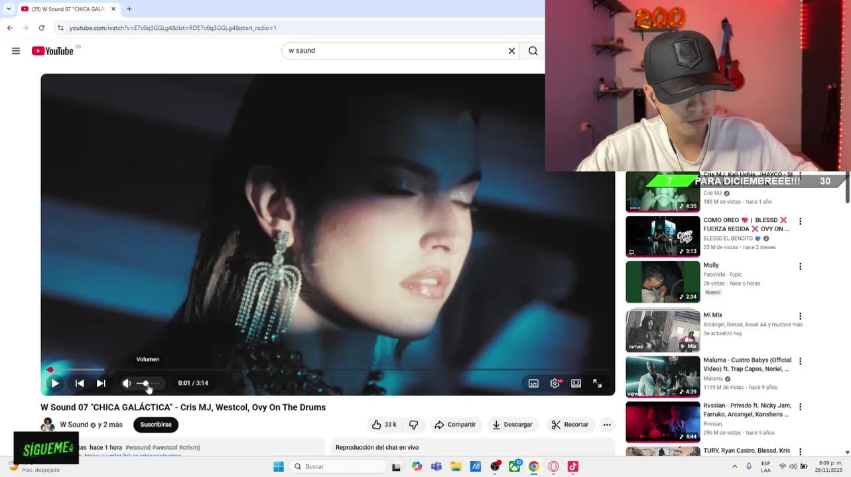Click the Descargar download button

point(512,425)
